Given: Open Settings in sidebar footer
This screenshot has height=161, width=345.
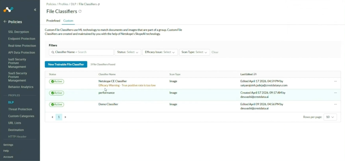Looking at the screenshot, I should (x=8, y=145).
